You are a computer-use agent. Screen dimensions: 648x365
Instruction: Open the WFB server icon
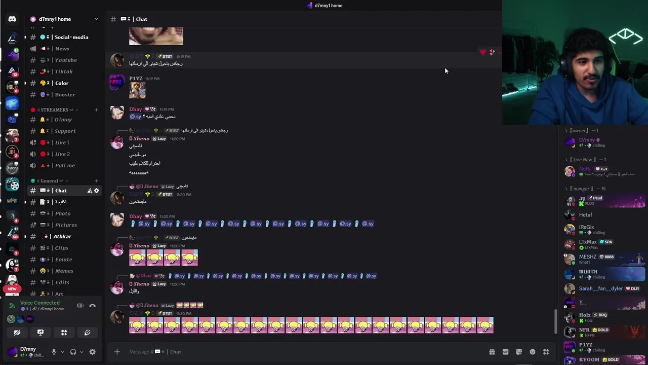click(x=12, y=201)
